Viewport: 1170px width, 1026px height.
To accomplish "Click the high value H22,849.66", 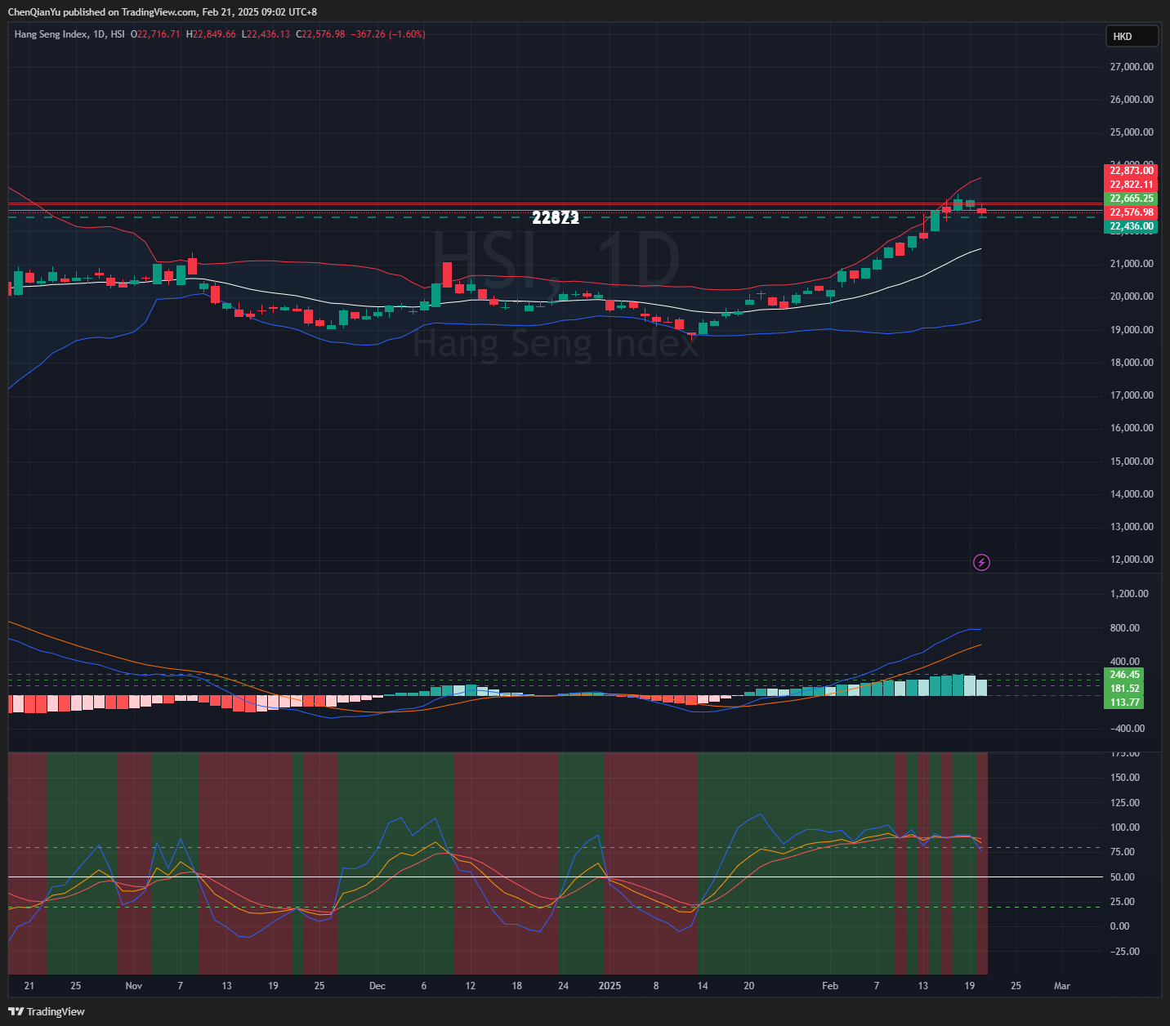I will (x=211, y=34).
